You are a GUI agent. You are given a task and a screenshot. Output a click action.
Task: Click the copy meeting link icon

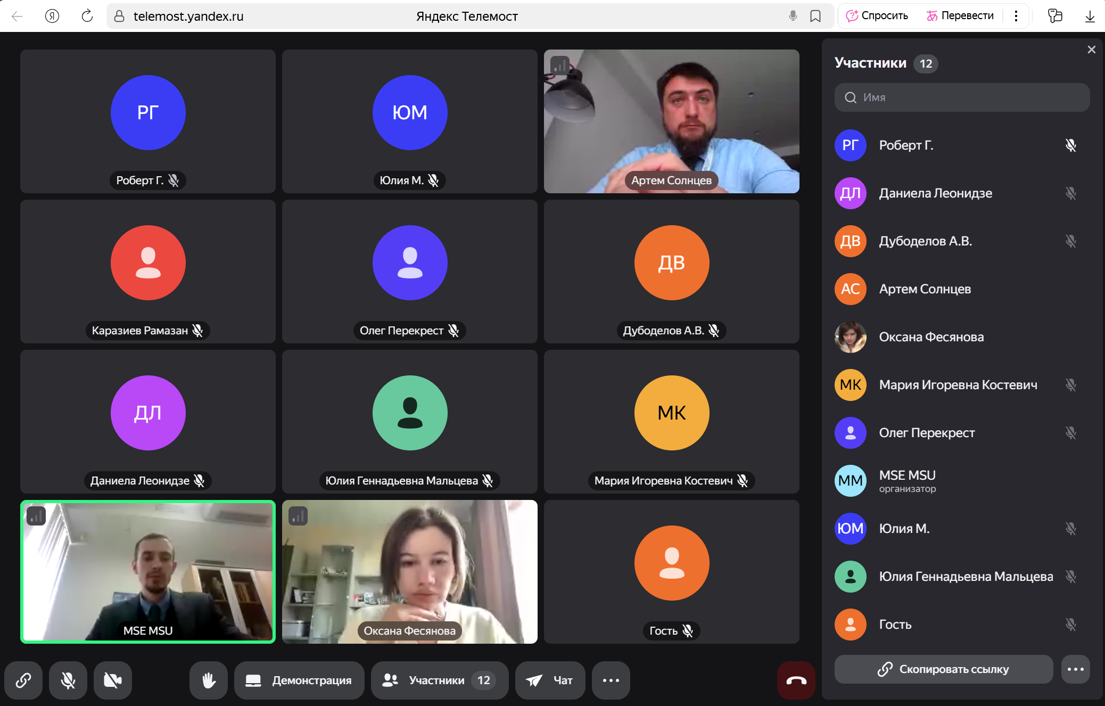coord(23,680)
